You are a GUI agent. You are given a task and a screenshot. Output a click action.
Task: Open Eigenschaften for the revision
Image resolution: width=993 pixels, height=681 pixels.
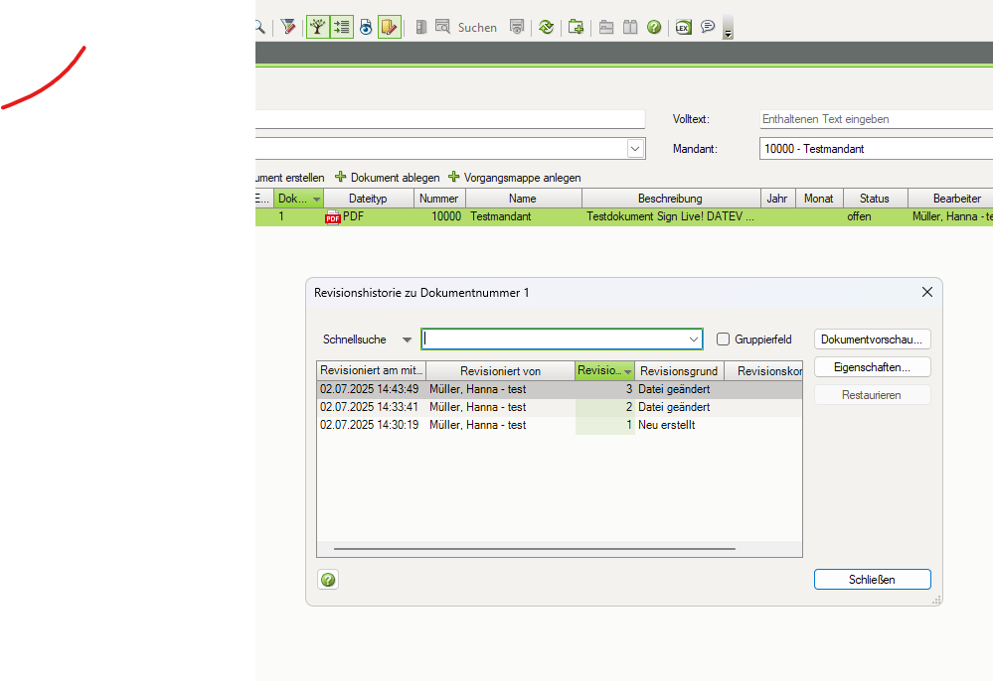coord(872,367)
